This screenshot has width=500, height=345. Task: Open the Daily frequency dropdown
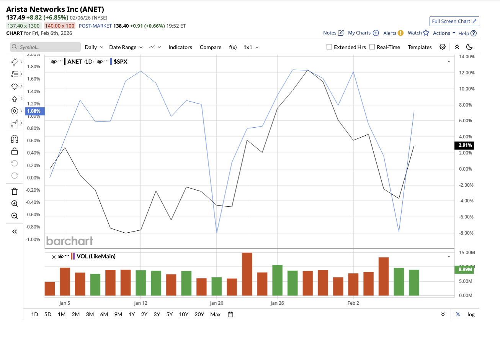click(94, 47)
